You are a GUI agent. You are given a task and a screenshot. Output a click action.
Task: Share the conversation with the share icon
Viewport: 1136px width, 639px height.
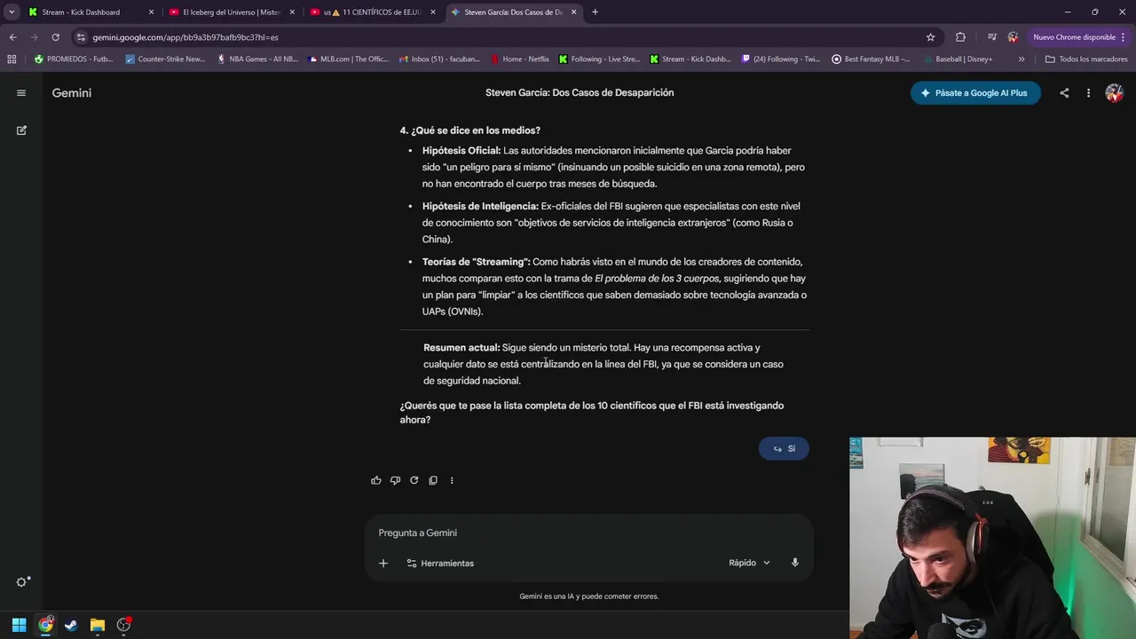click(x=1064, y=92)
